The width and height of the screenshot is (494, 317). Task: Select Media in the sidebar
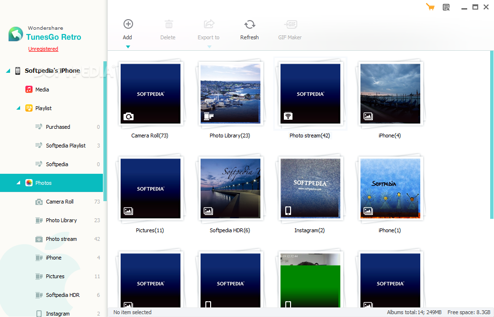point(51,90)
